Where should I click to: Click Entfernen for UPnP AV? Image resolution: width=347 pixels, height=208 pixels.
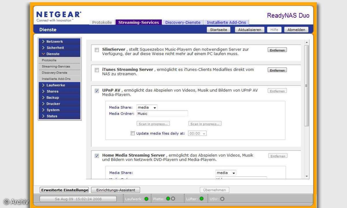click(277, 91)
